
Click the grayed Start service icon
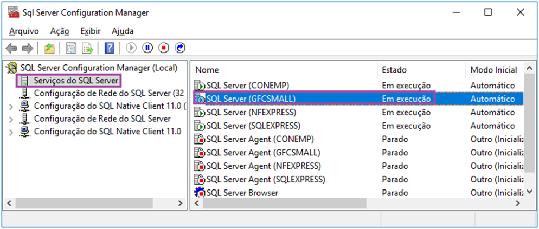(x=131, y=48)
